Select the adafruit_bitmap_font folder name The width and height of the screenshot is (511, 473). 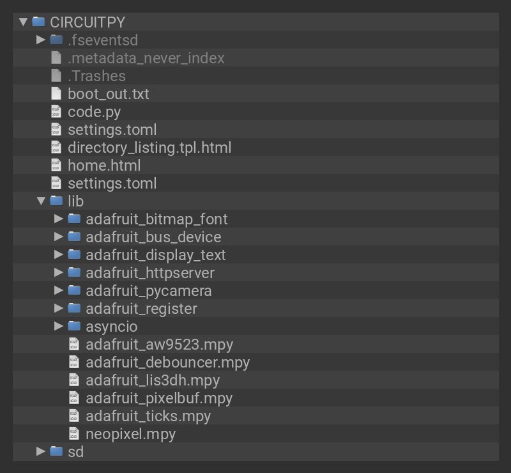pos(156,219)
